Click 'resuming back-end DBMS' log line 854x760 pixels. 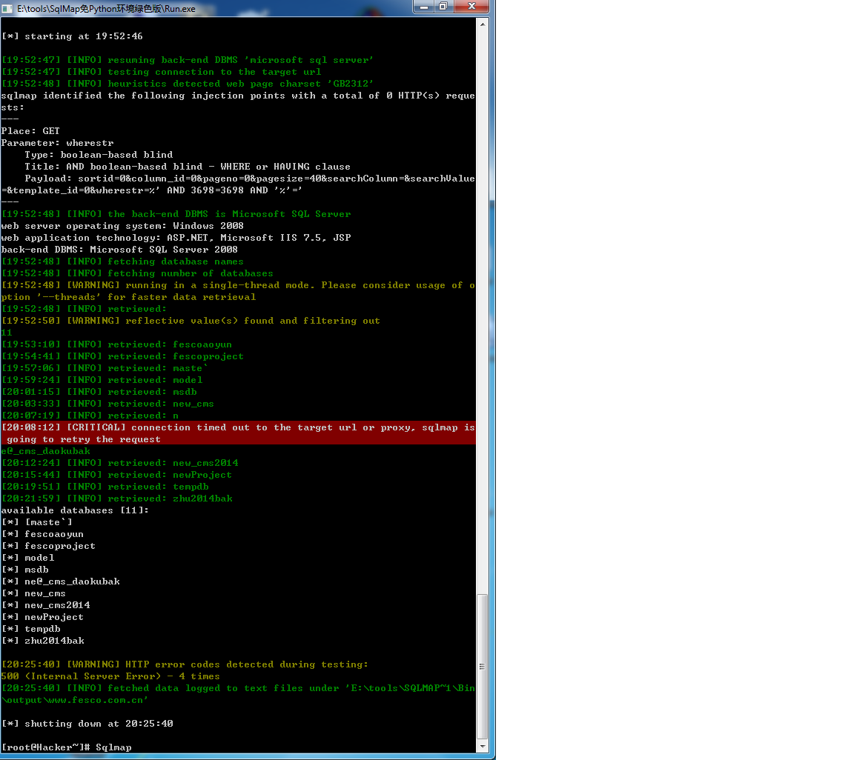click(x=188, y=61)
